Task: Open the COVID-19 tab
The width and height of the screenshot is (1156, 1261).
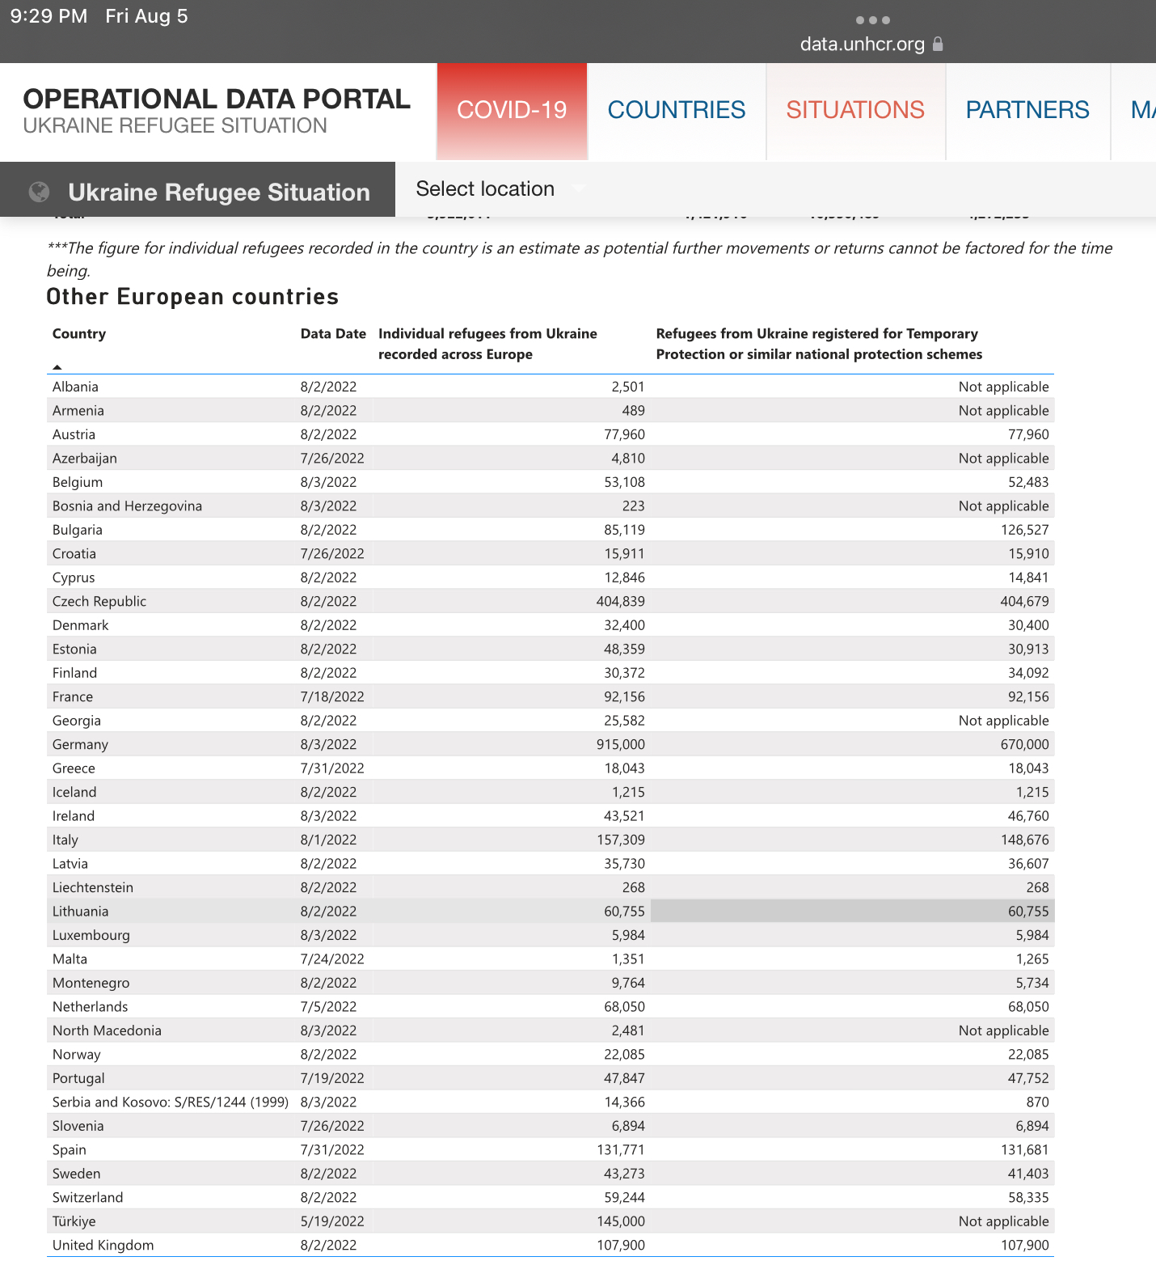Action: click(512, 111)
